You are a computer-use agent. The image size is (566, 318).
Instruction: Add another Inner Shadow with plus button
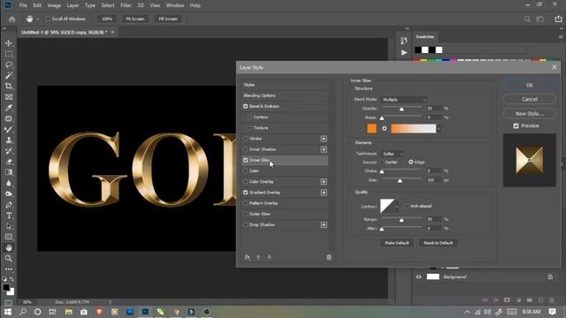click(x=324, y=149)
